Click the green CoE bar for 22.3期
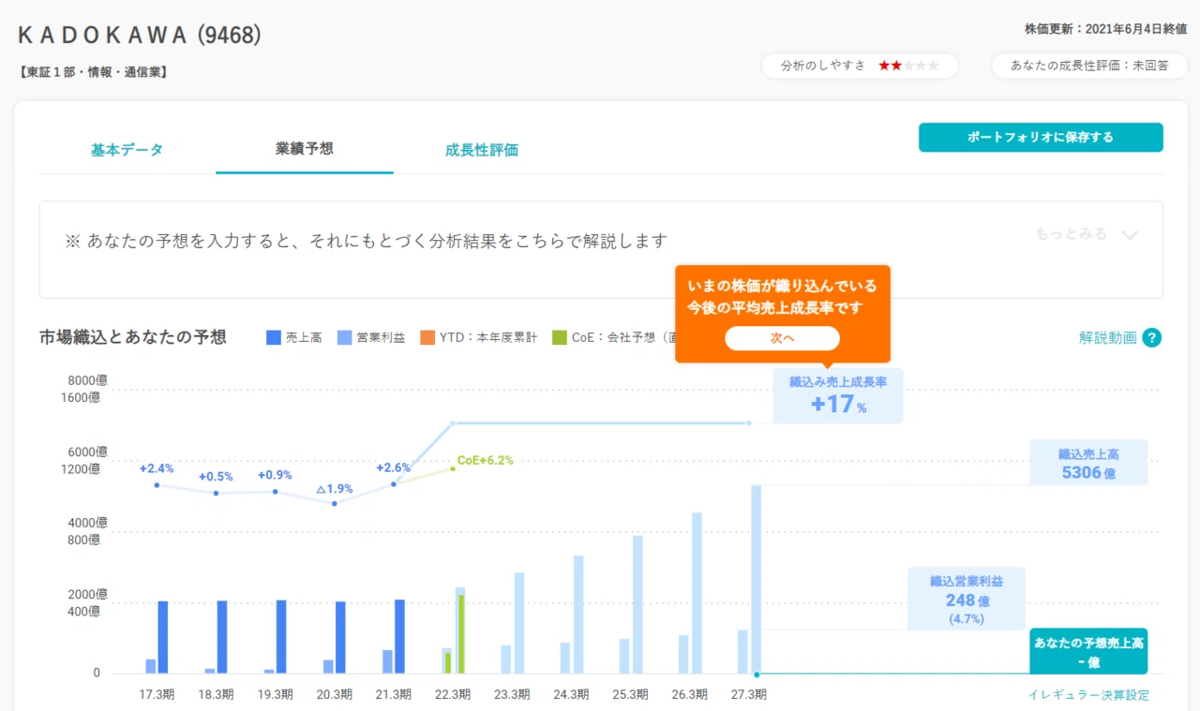The width and height of the screenshot is (1200, 711). [x=461, y=634]
